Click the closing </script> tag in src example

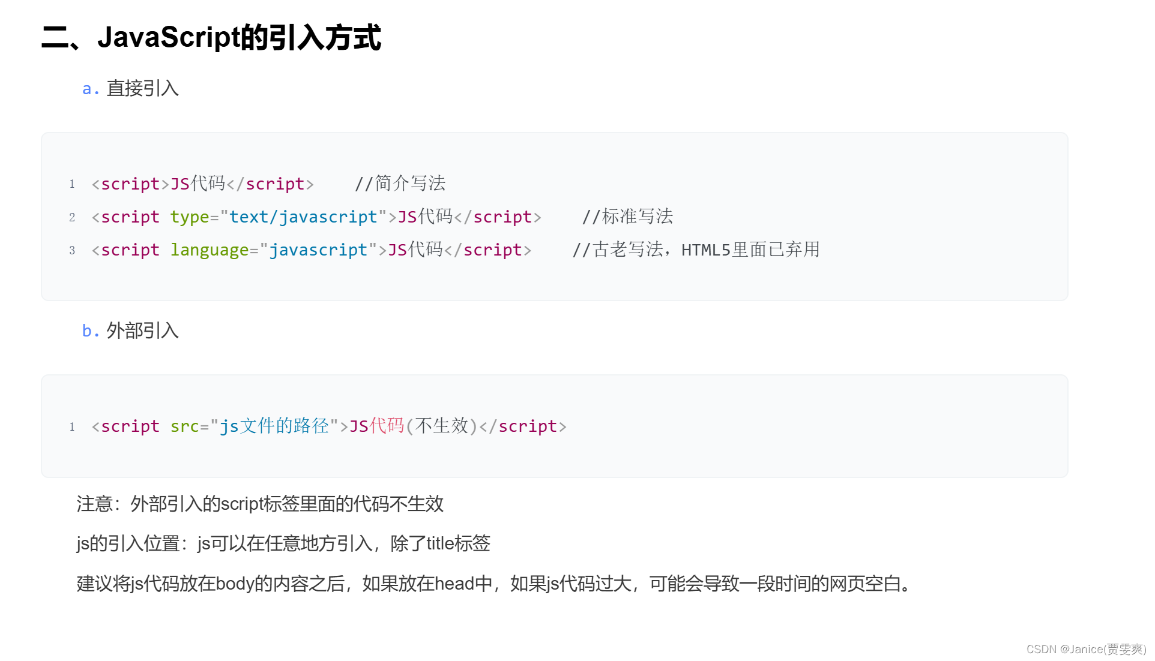(x=523, y=426)
